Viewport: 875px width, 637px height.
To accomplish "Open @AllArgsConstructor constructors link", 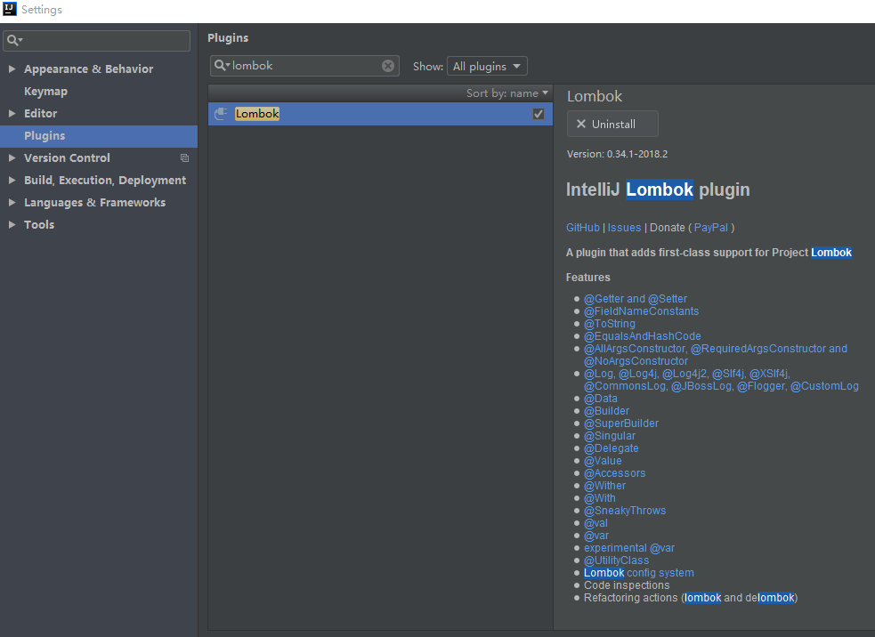I will [x=716, y=355].
